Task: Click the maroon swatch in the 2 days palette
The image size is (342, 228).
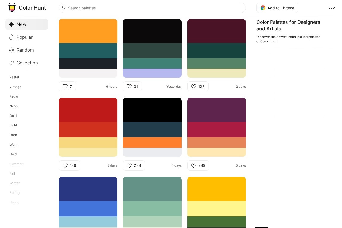Action: point(216,31)
